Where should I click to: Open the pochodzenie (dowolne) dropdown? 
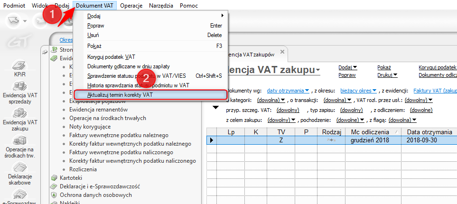click(x=350, y=120)
